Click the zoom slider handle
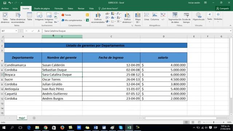Viewport: 233px width, 131px height. 214,122
